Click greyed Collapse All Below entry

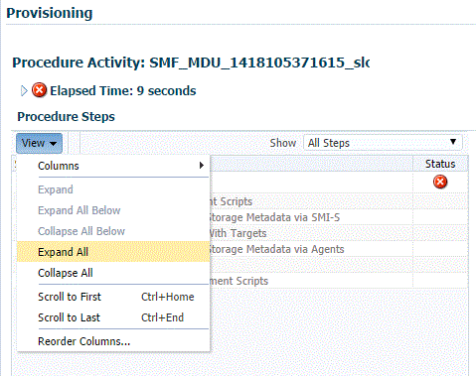113,231
